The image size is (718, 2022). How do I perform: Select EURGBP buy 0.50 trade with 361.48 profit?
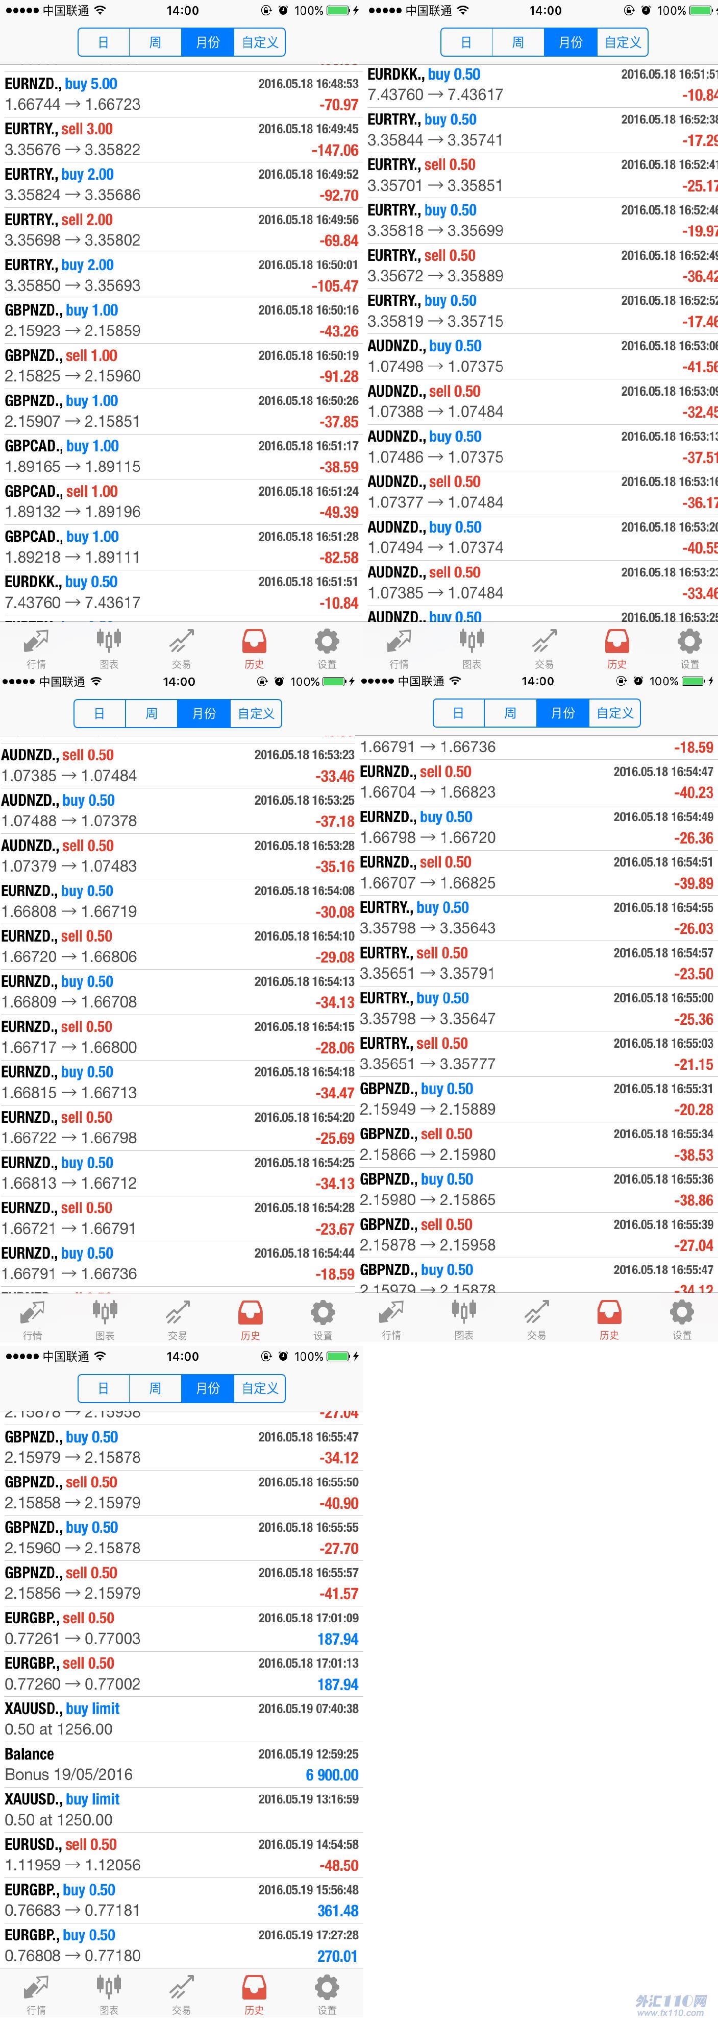[x=181, y=1901]
